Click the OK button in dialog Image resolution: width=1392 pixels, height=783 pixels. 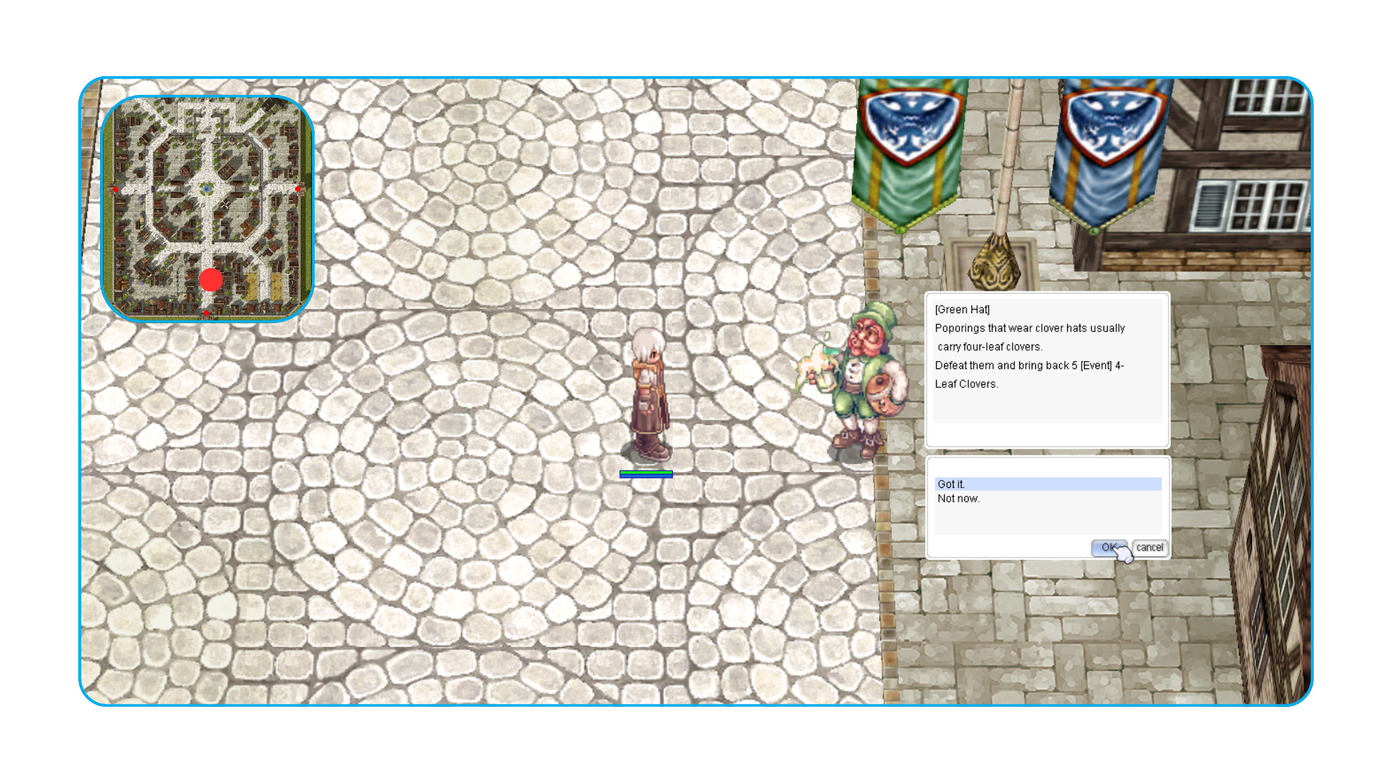[x=1109, y=548]
